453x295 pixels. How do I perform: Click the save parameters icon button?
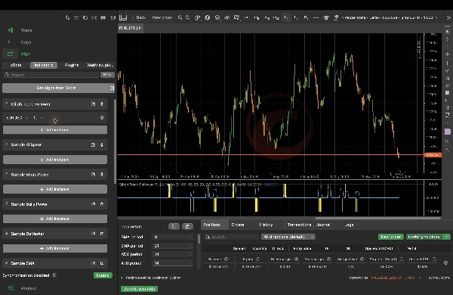pos(187,226)
